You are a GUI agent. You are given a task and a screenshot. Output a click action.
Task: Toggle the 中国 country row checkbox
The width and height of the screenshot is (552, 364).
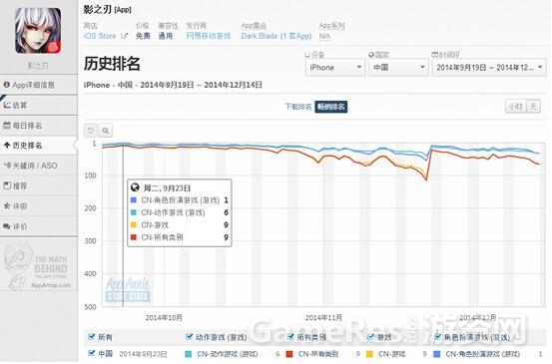click(x=91, y=353)
